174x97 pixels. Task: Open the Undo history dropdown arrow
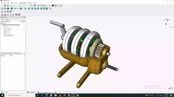(25, 6)
